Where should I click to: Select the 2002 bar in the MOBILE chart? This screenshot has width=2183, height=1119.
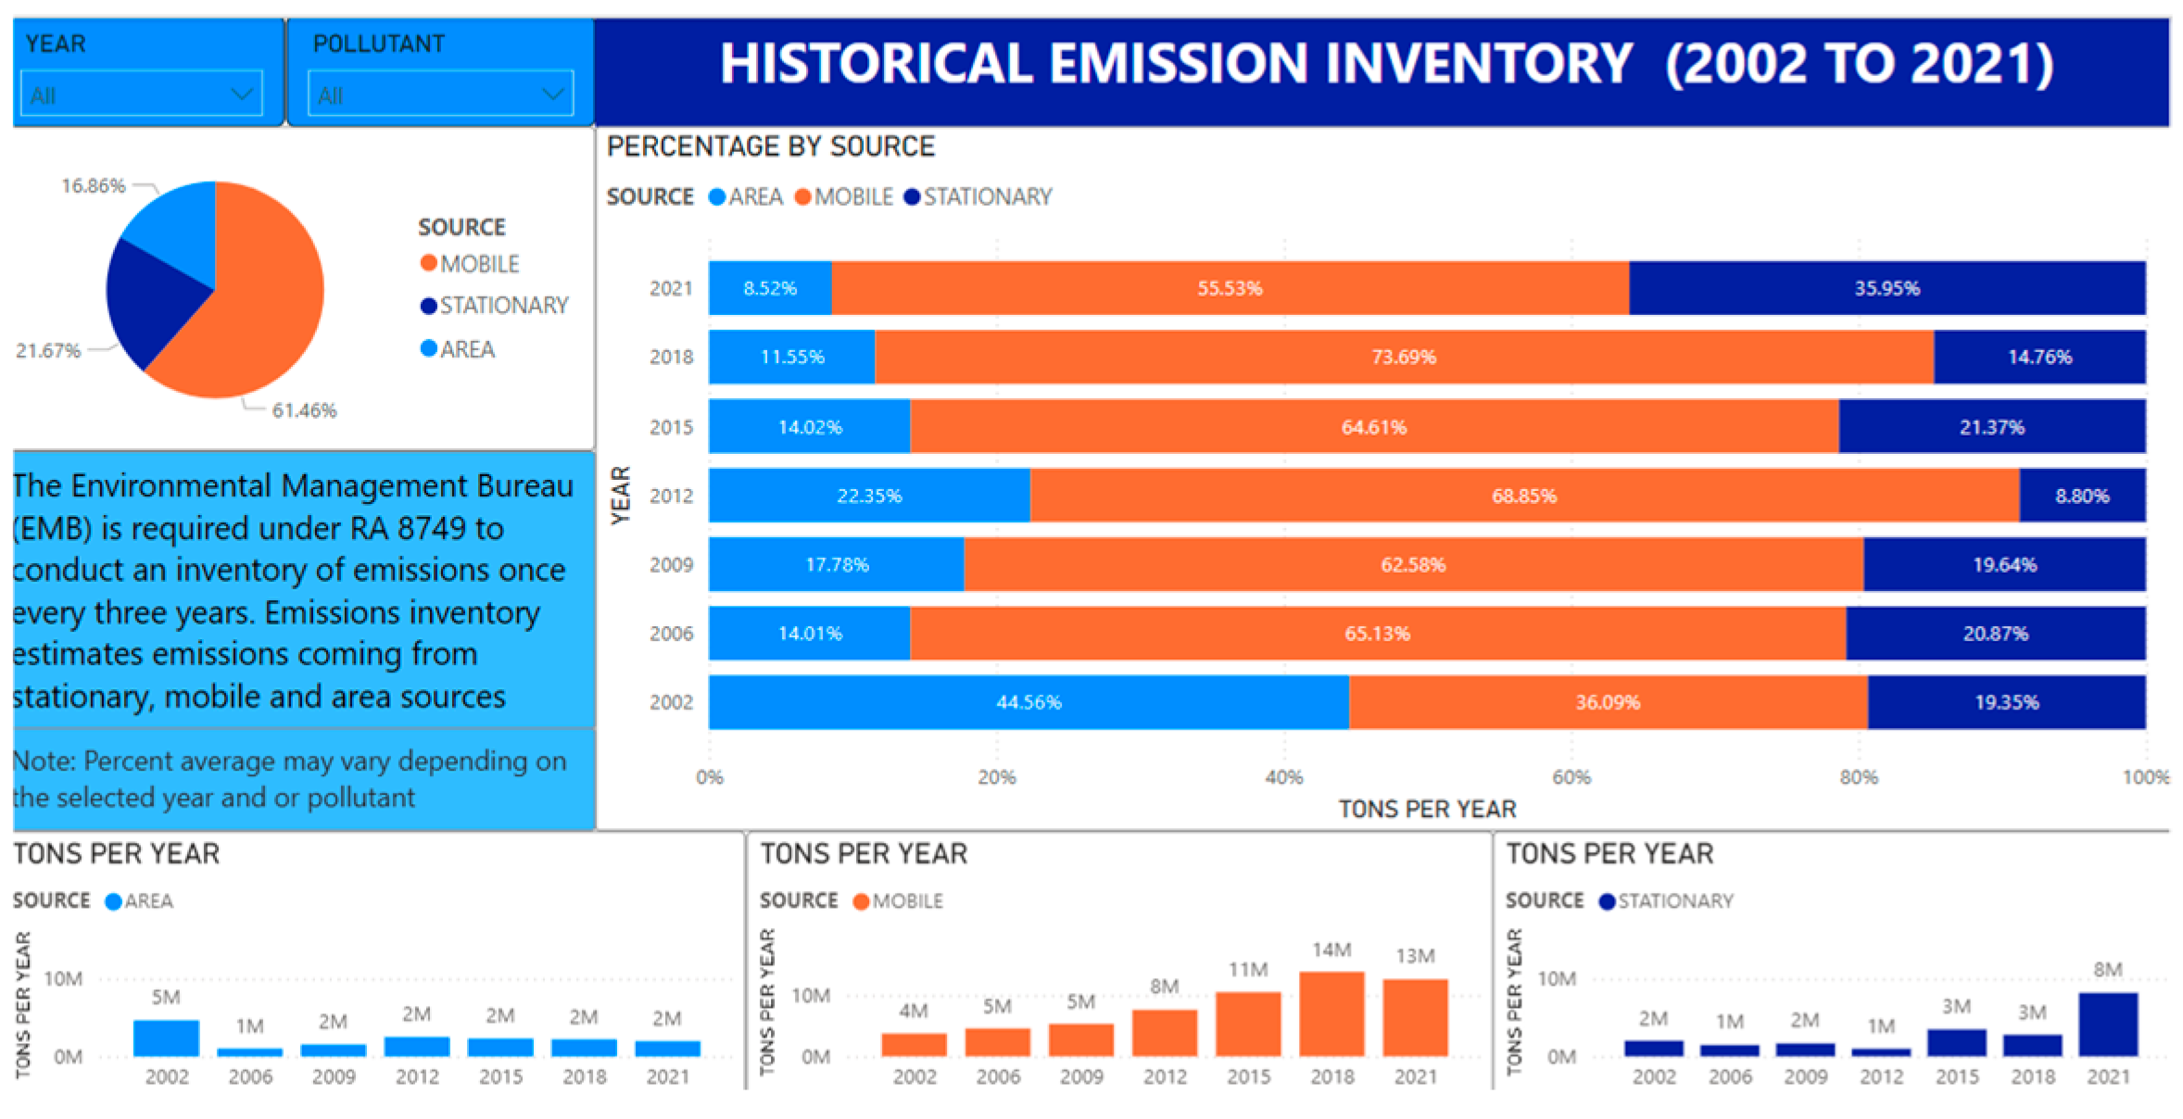coord(914,1045)
